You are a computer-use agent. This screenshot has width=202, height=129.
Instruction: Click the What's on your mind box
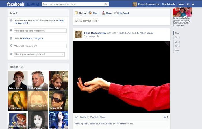point(121,21)
